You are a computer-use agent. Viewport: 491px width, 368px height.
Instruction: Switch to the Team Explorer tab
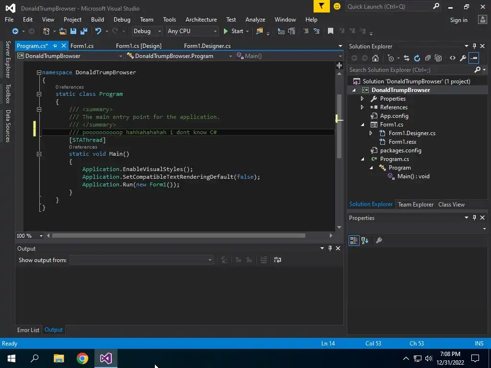coord(416,204)
